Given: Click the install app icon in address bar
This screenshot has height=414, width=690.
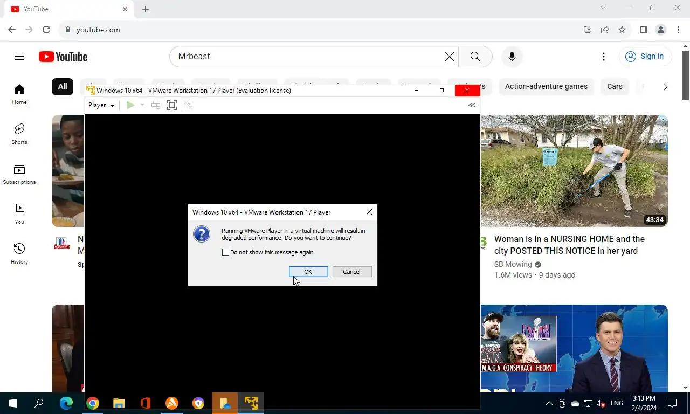Looking at the screenshot, I should (x=588, y=30).
